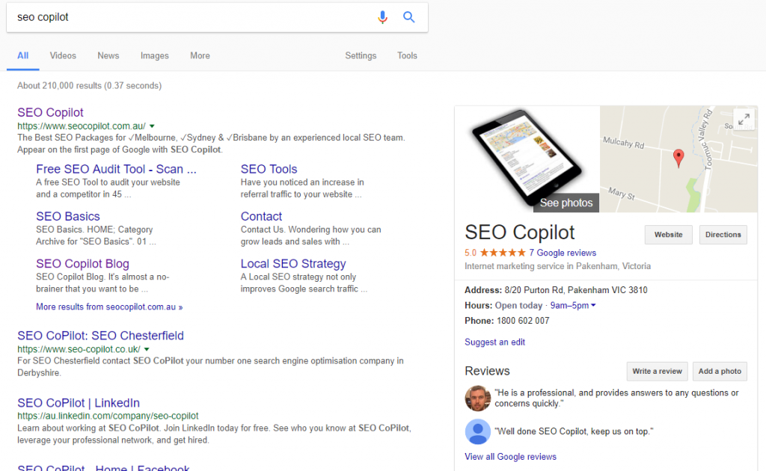
Task: Click the Add a photo button
Action: 720,372
